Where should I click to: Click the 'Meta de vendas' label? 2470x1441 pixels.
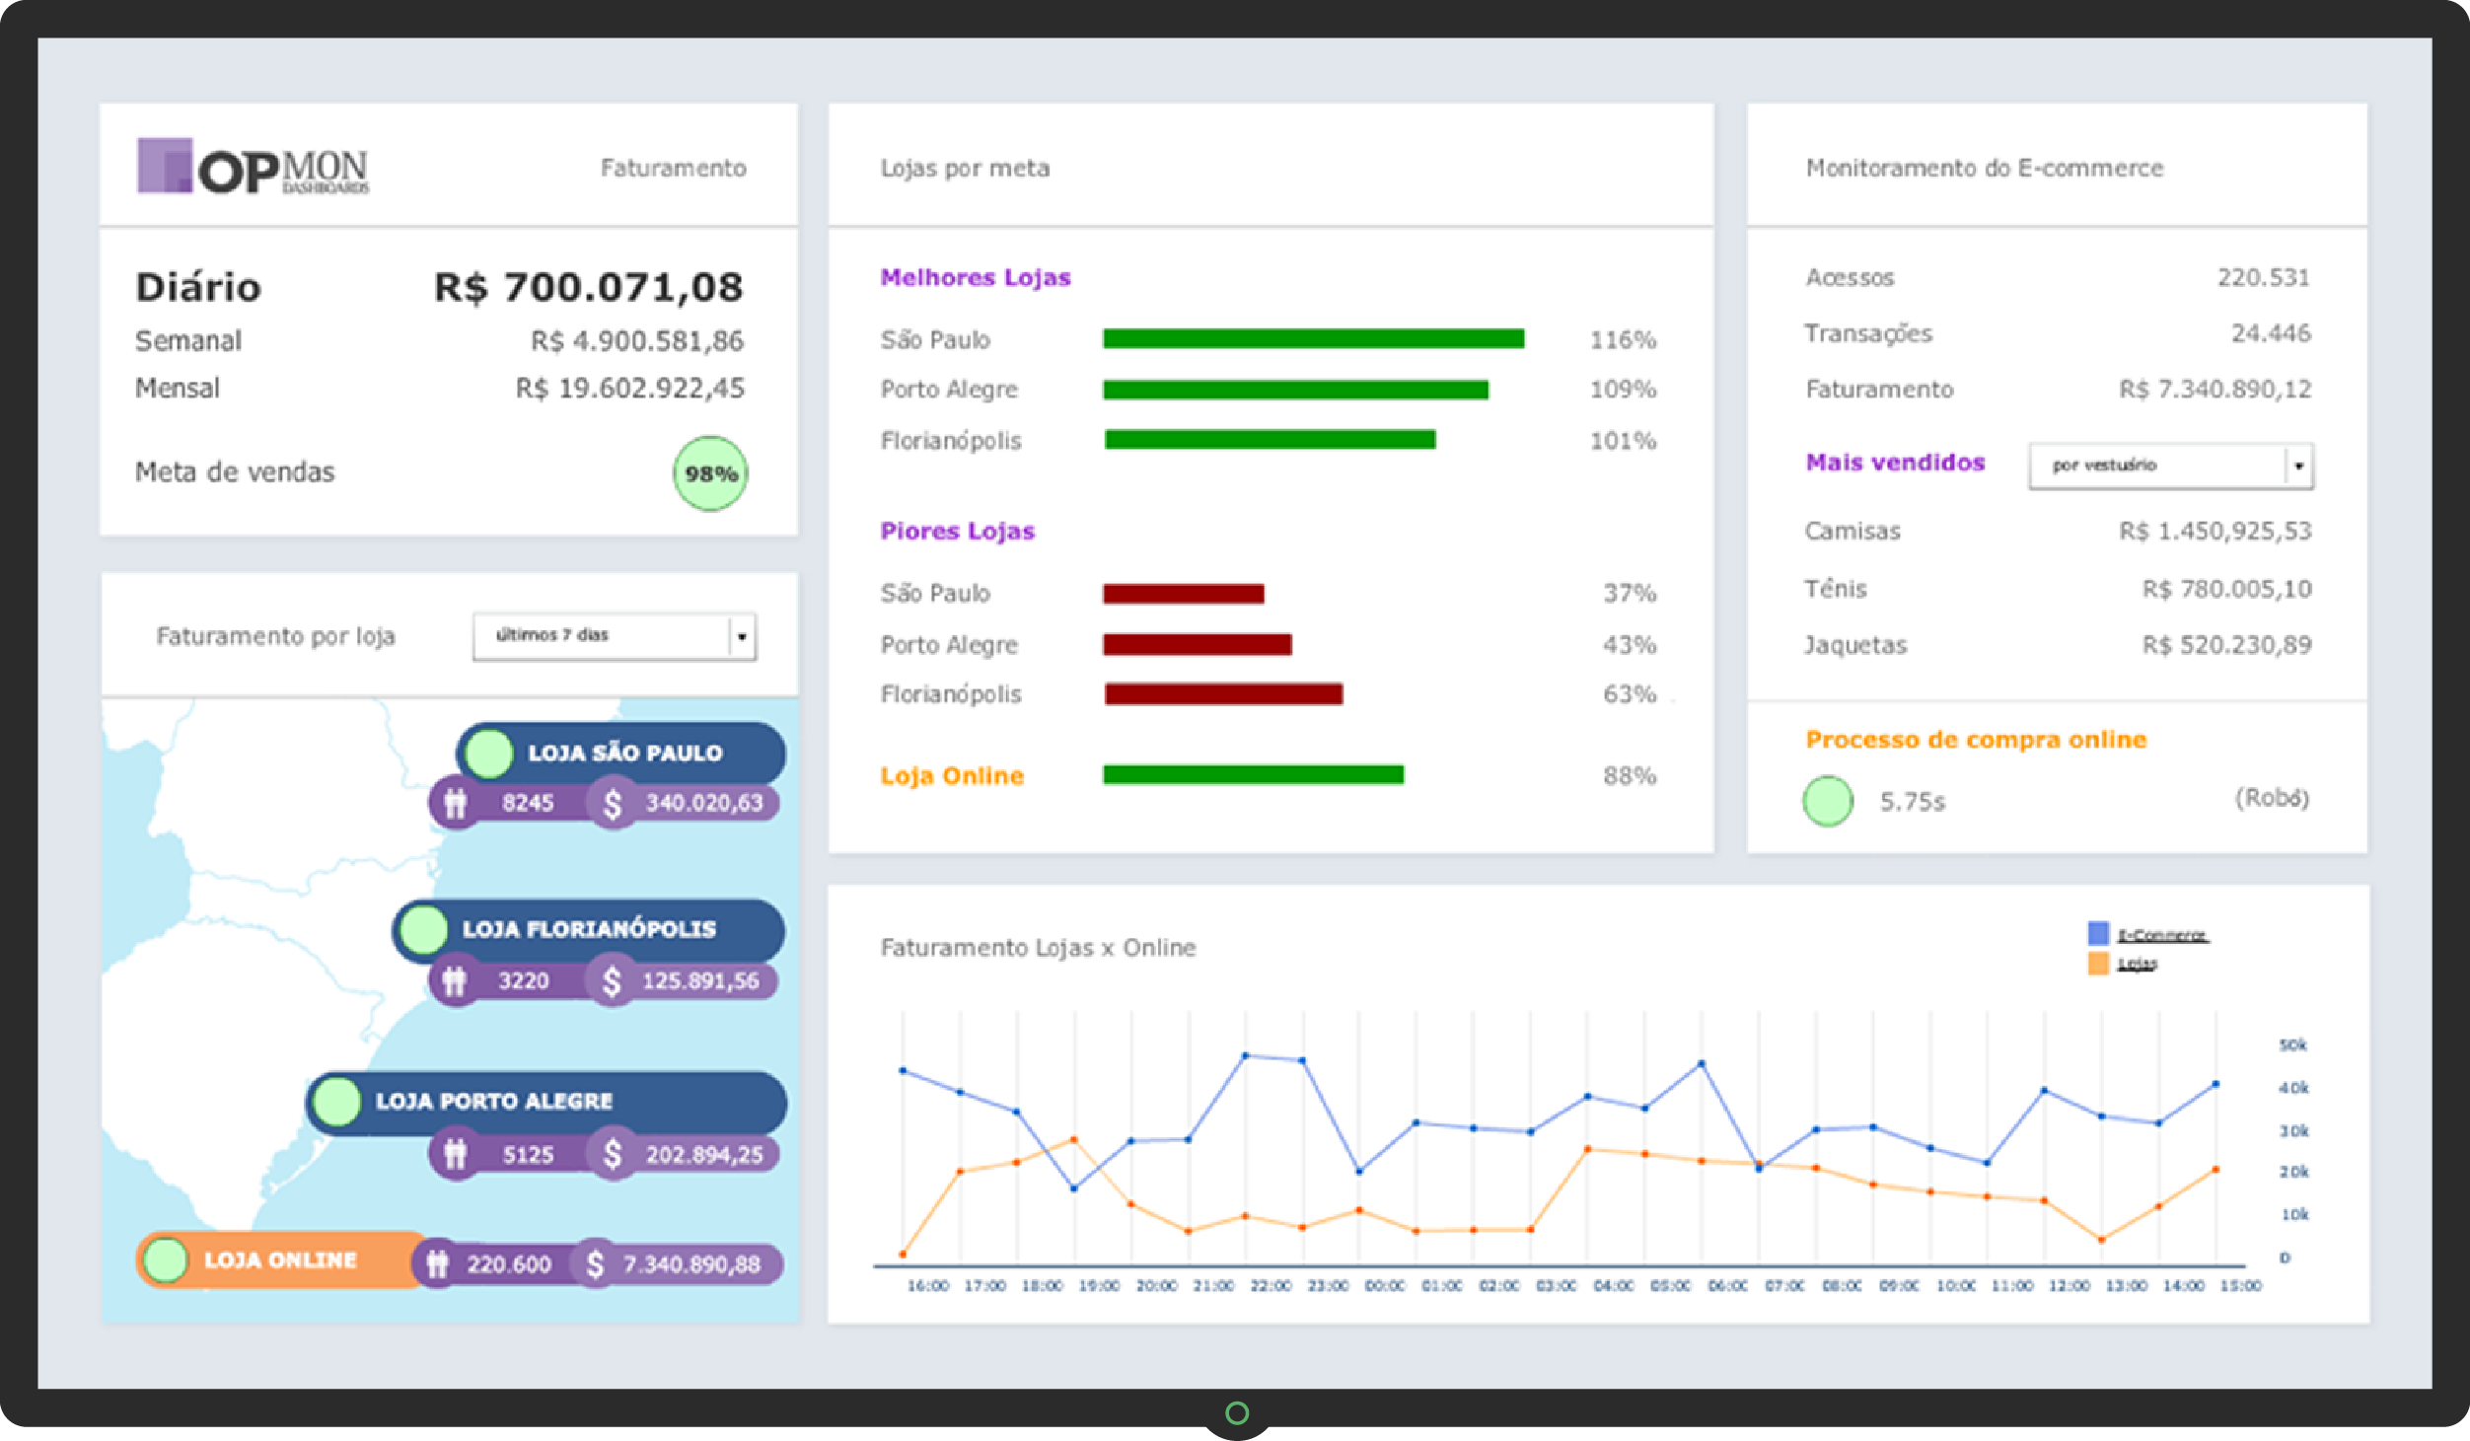pos(235,472)
